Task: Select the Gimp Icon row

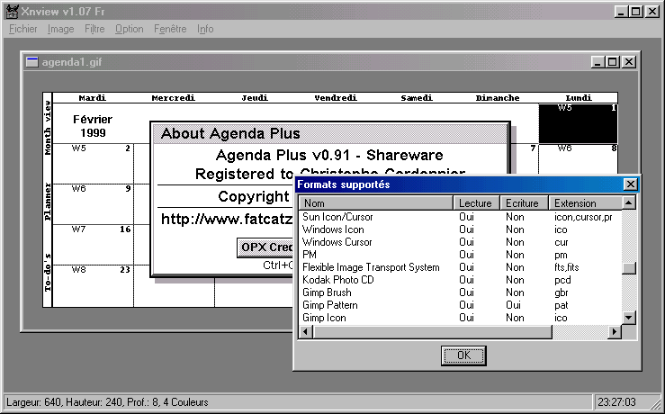Action: coord(460,318)
